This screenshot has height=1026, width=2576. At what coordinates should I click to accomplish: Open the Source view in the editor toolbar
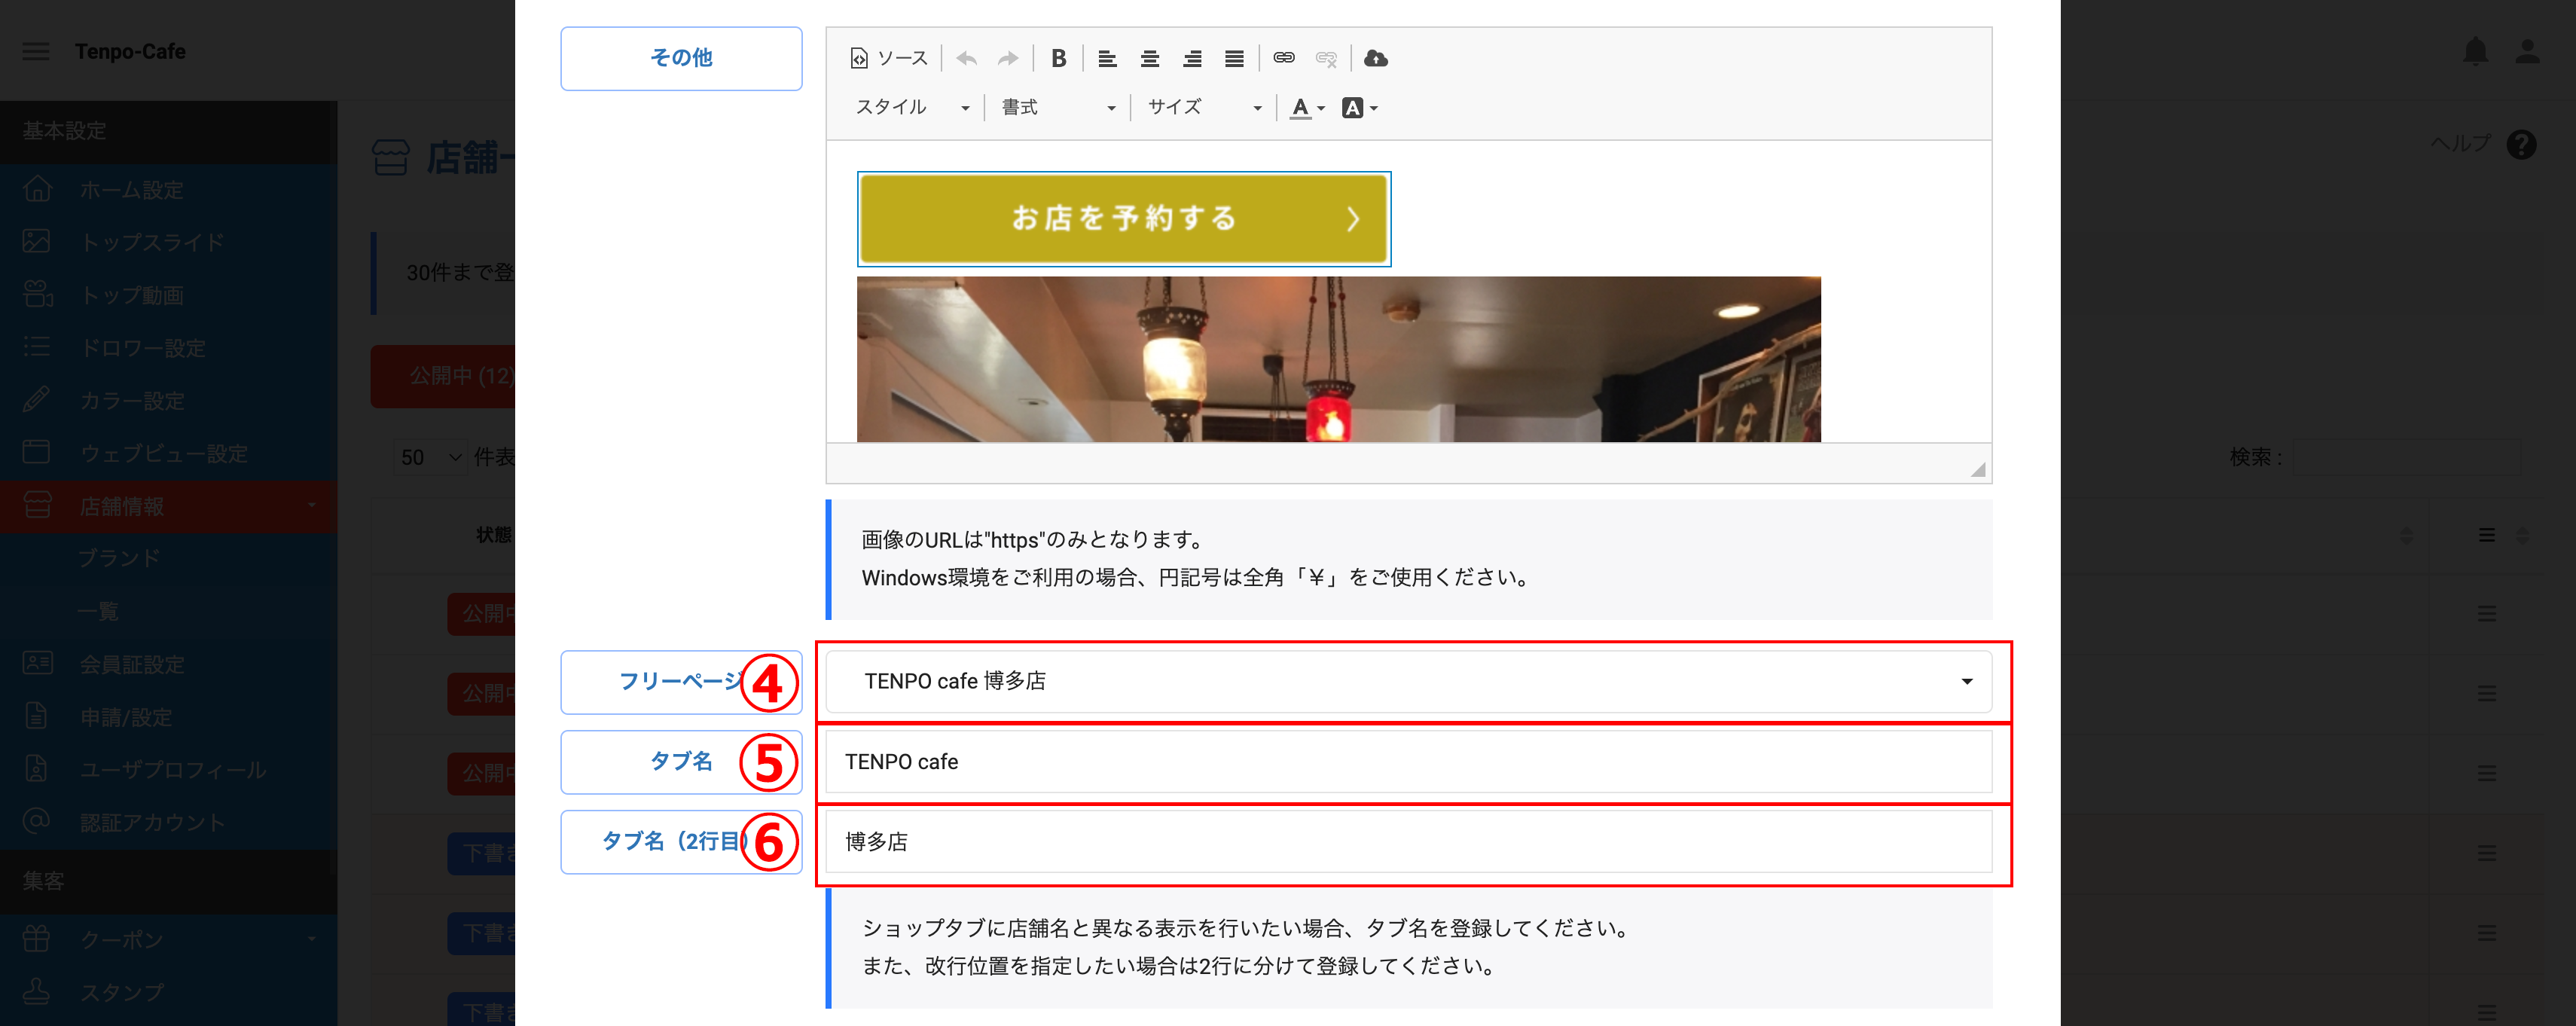[889, 58]
